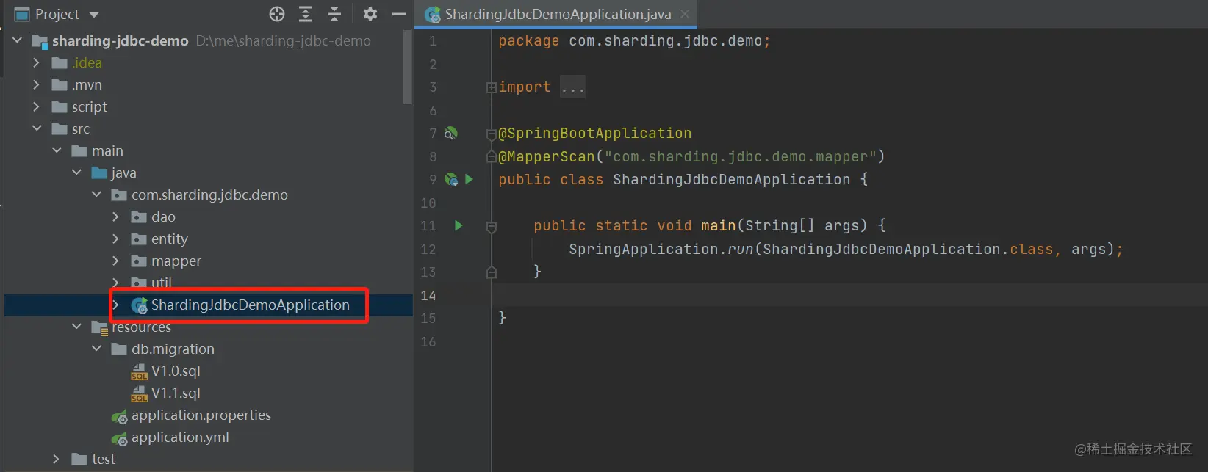Viewport: 1208px width, 472px height.
Task: Select the ShardingJdbcDemoApplication.java editor tab
Action: click(x=558, y=14)
